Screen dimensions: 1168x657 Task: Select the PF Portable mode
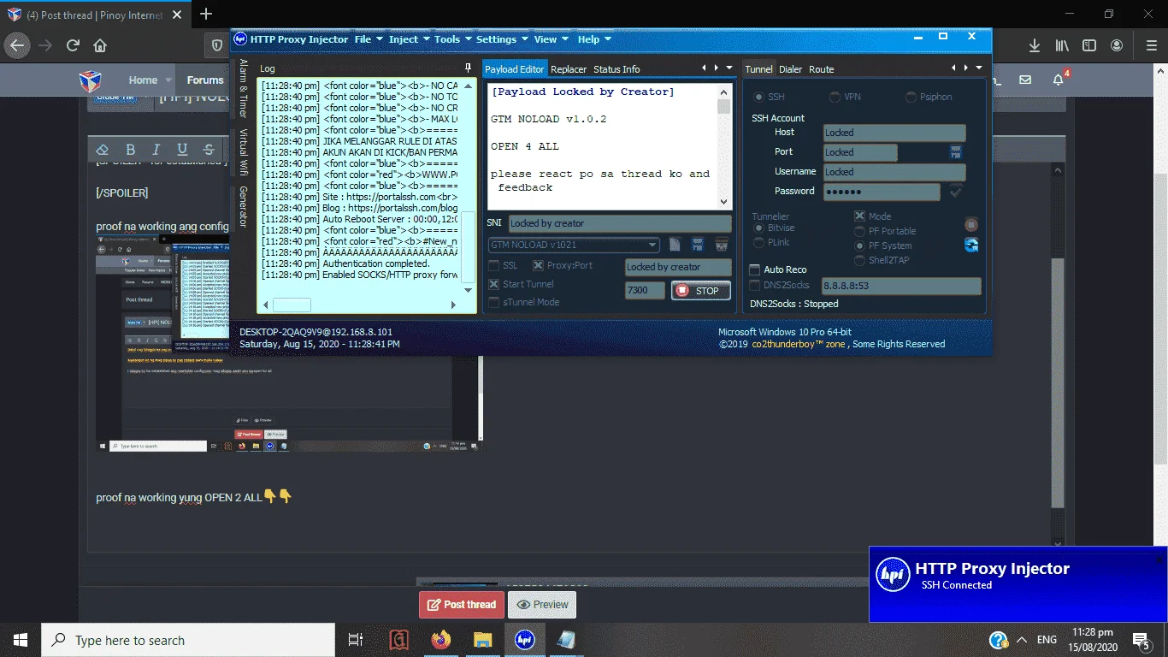point(860,231)
